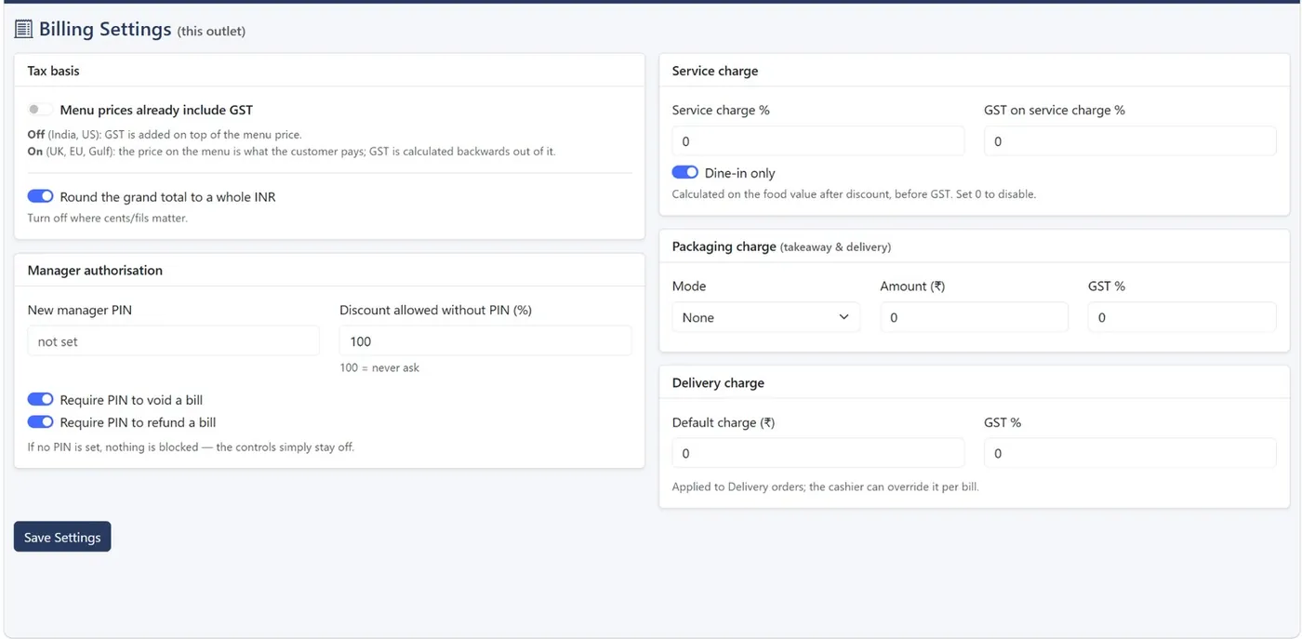Click the GST on service charge % input

[1130, 141]
